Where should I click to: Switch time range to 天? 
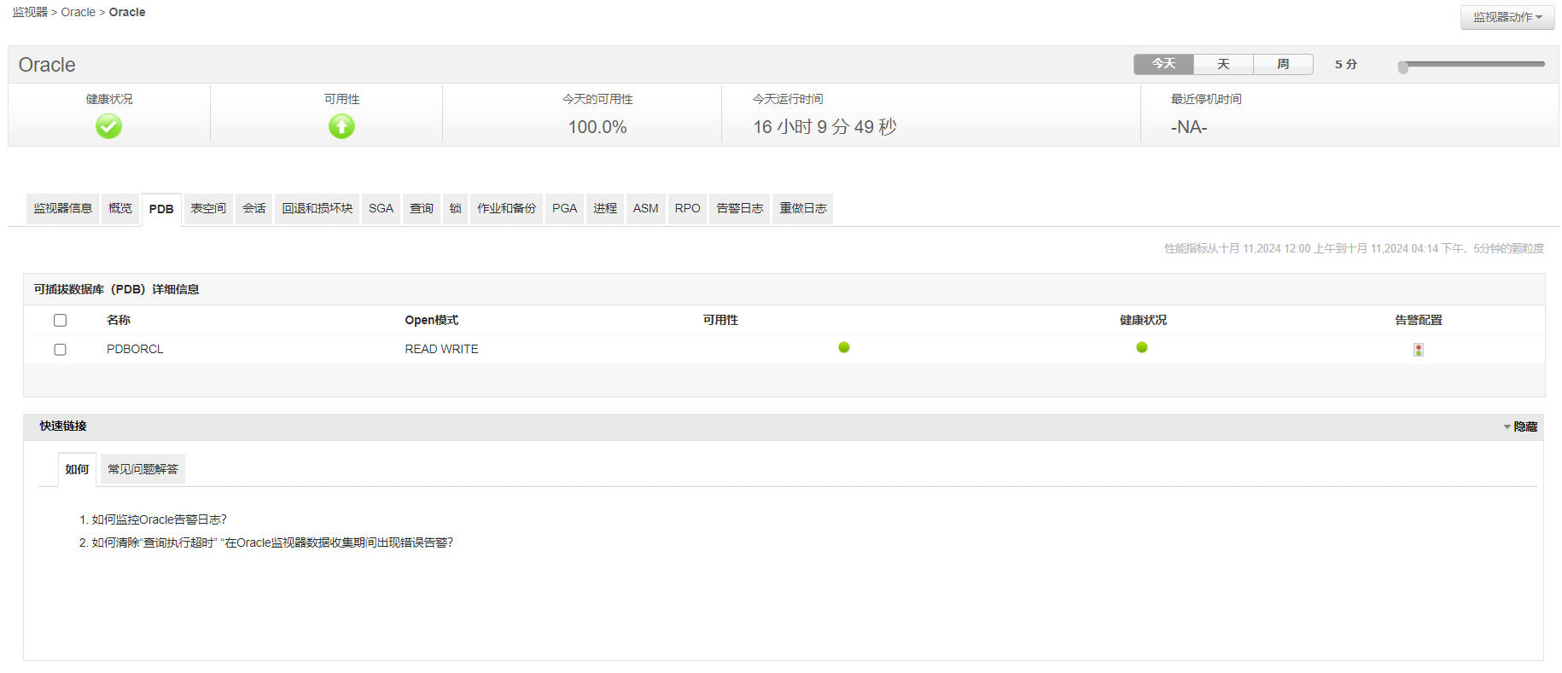click(x=1223, y=64)
